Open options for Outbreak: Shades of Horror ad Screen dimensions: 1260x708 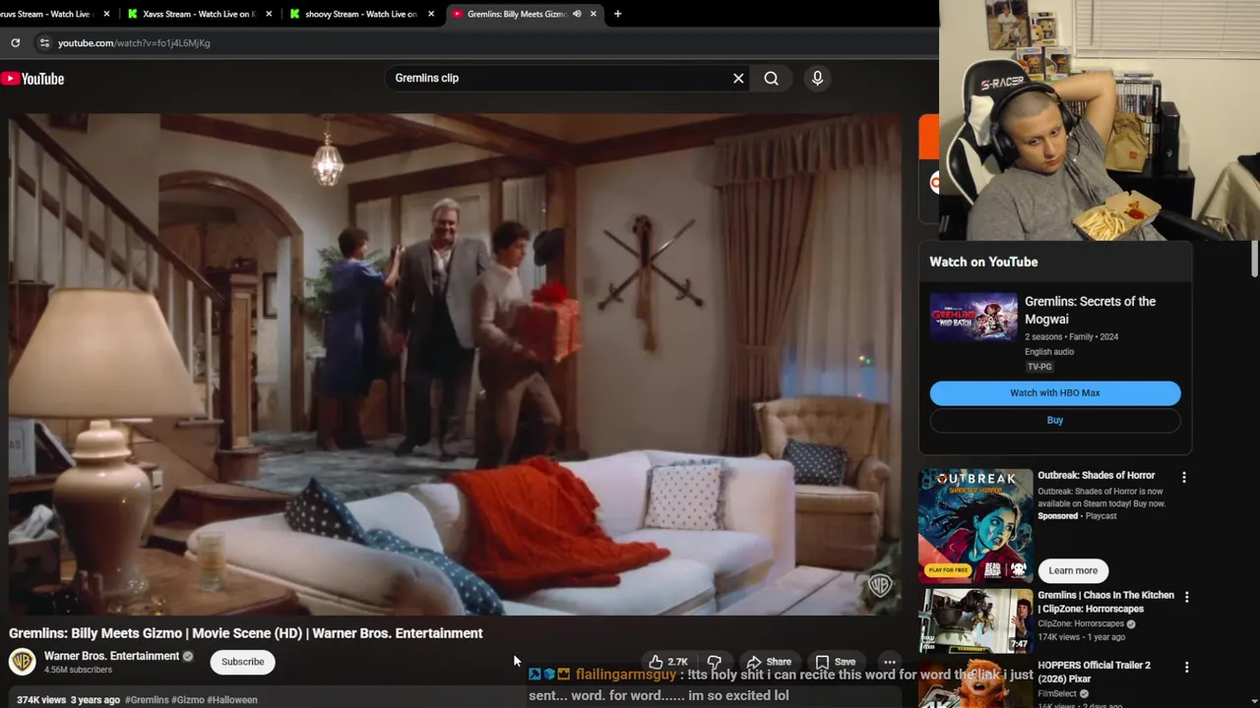point(1184,477)
